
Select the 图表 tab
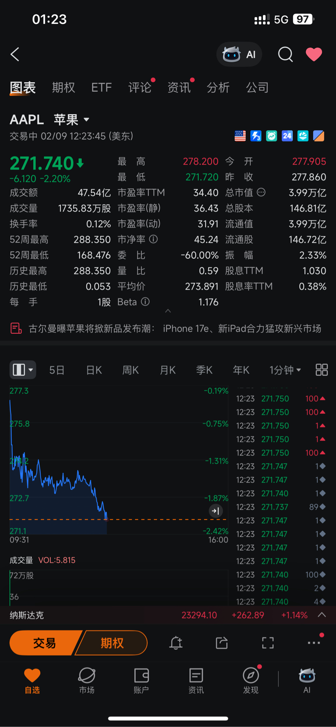coord(23,87)
